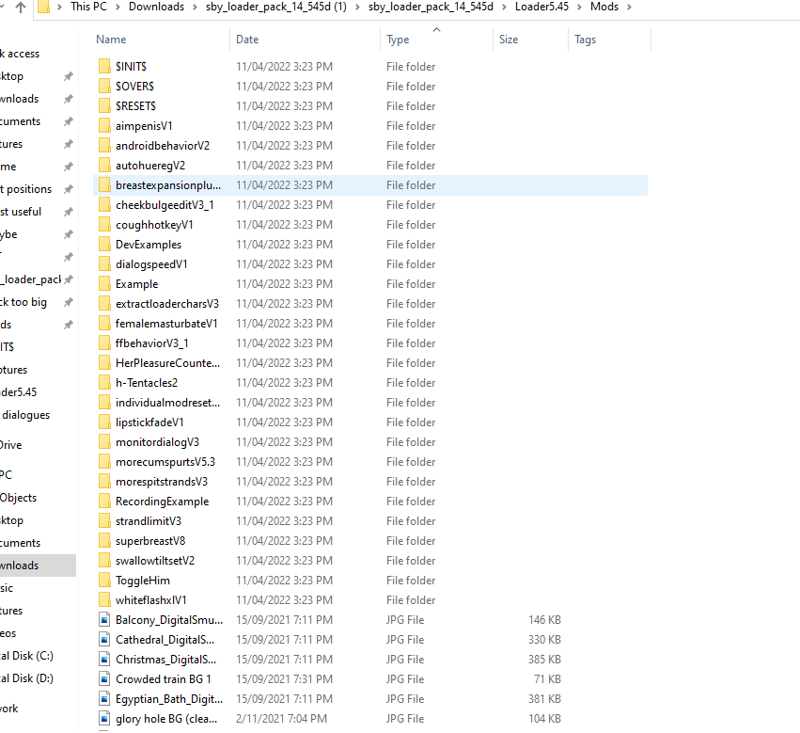The width and height of the screenshot is (800, 733).
Task: Sort files by the Name column header
Action: (112, 40)
